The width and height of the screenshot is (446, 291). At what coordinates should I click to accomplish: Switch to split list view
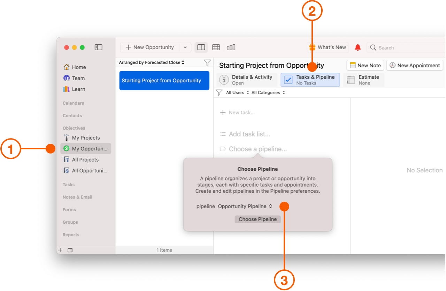point(201,47)
